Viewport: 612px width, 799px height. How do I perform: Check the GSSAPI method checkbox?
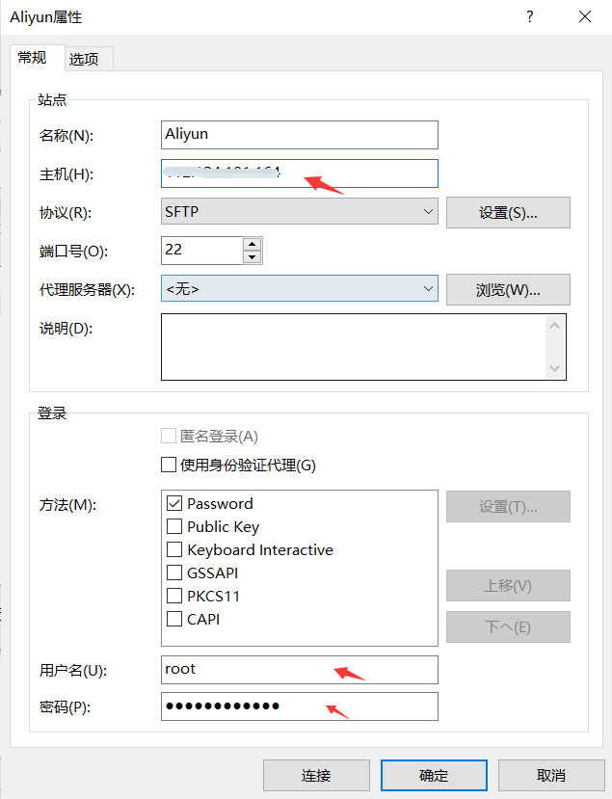(174, 573)
